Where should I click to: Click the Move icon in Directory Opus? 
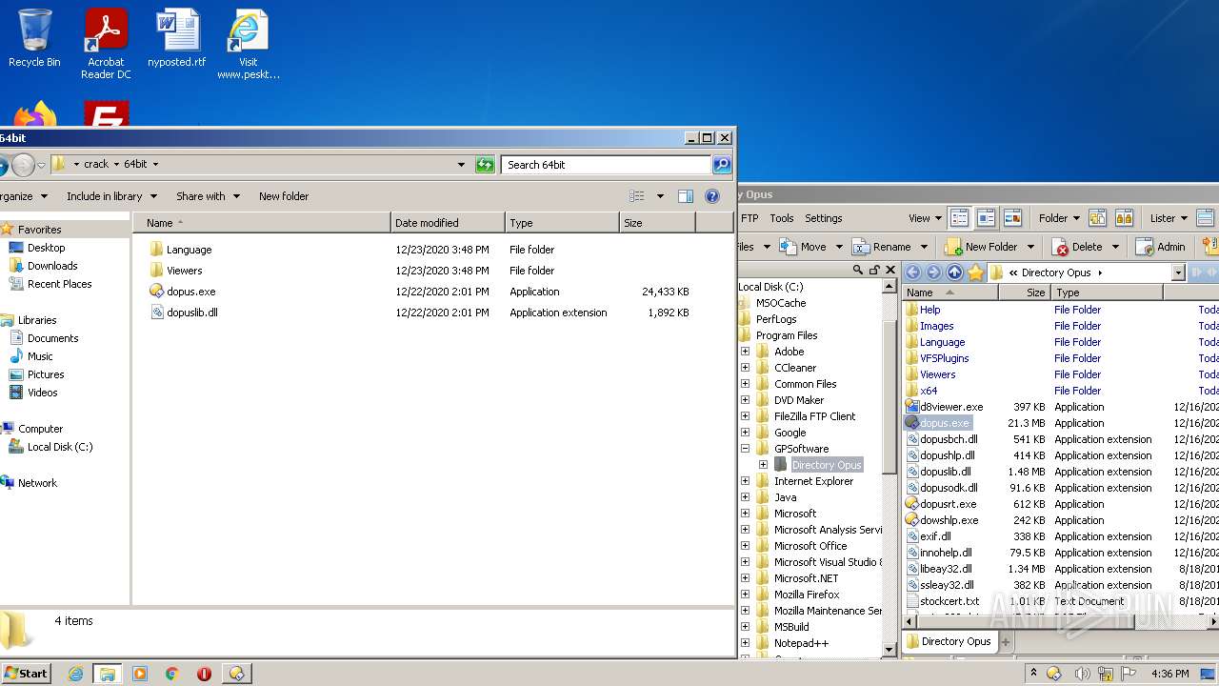788,247
